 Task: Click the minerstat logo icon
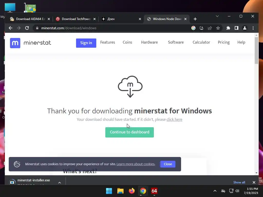point(15,43)
